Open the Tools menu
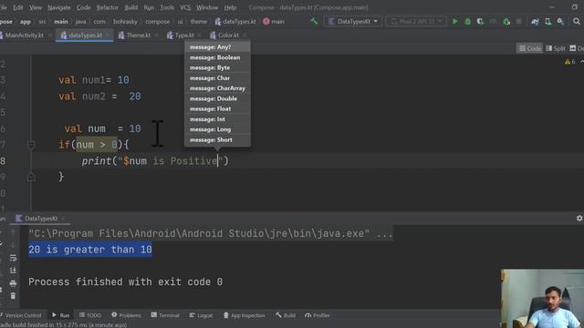The width and height of the screenshot is (584, 328). [x=167, y=7]
